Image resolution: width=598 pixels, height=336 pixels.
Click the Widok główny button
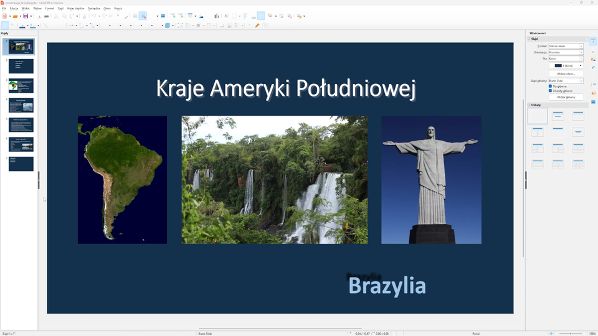[566, 97]
